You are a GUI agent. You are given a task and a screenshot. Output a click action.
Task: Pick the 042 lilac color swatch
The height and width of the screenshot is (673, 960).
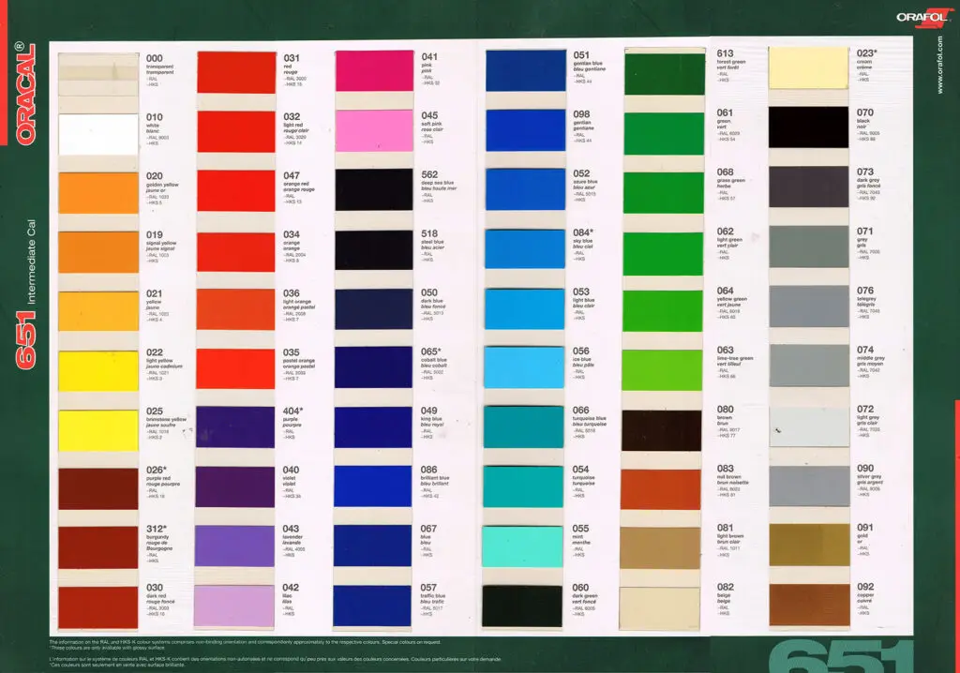point(236,606)
